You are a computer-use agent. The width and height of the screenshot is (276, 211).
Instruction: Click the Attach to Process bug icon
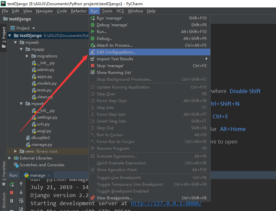point(93,45)
